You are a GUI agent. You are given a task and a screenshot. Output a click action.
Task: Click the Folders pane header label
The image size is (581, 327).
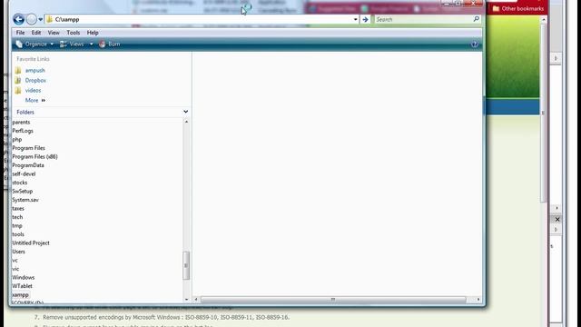(x=25, y=112)
